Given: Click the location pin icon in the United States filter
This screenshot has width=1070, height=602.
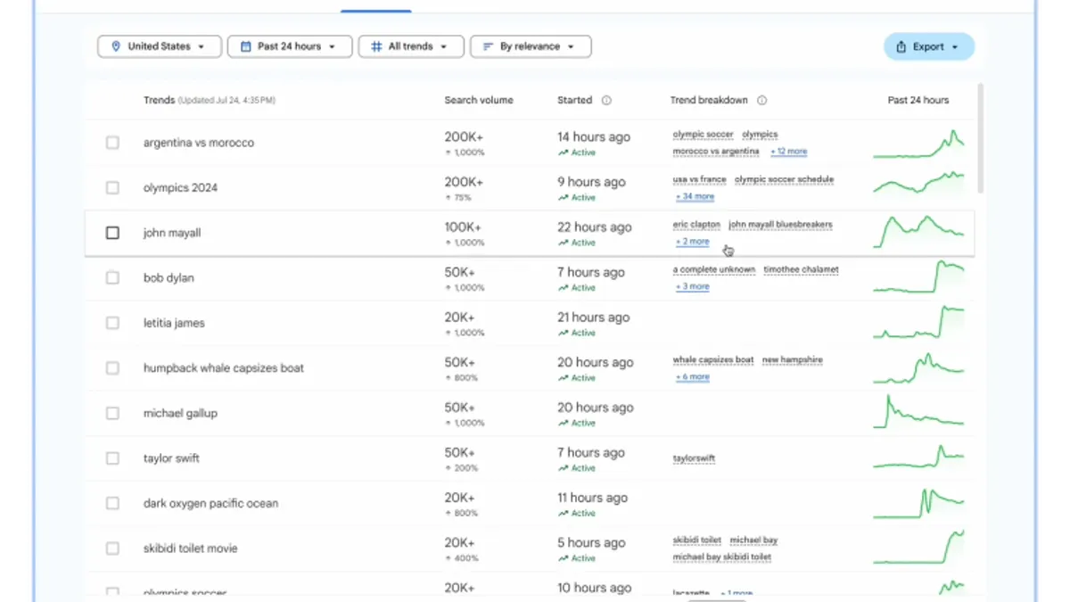Looking at the screenshot, I should [x=116, y=46].
